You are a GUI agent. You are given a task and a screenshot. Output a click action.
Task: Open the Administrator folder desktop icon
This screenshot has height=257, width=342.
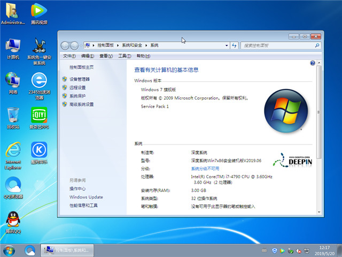tap(13, 13)
